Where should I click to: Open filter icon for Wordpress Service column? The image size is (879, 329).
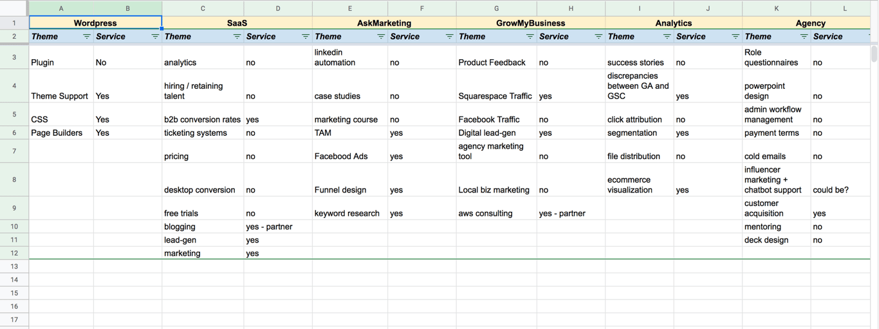(x=155, y=37)
